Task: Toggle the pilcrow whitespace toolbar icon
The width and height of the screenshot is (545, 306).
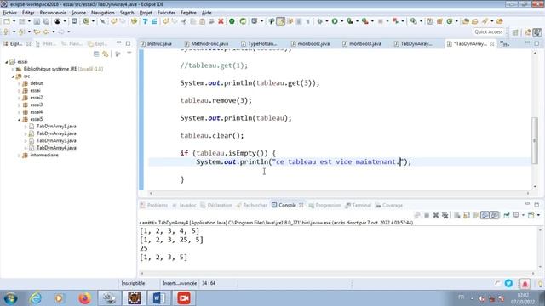Action: 308,21
